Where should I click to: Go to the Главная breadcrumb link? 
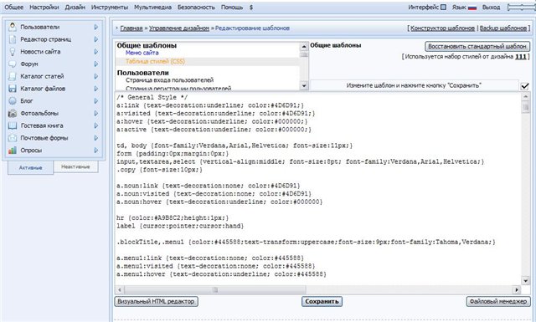coord(131,28)
